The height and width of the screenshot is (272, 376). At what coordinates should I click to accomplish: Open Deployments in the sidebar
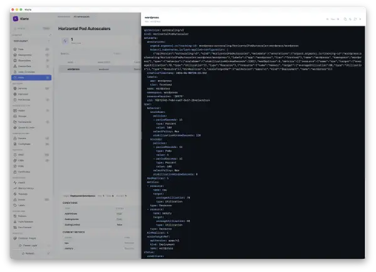click(x=31, y=55)
